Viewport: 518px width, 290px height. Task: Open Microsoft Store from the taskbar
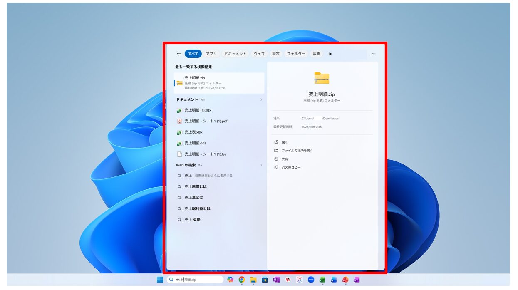click(x=264, y=280)
